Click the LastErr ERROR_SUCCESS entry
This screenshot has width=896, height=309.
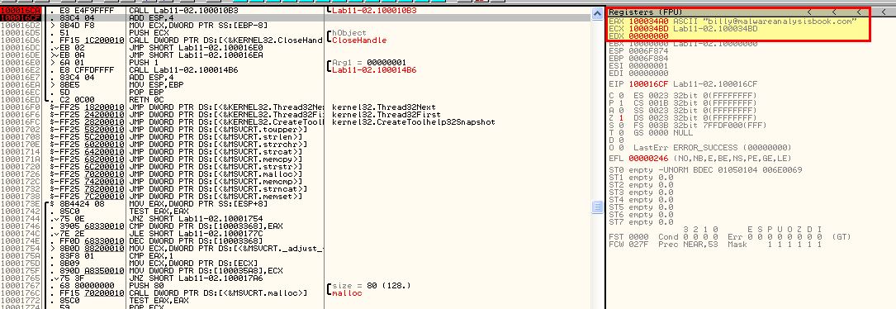pyautogui.click(x=712, y=147)
